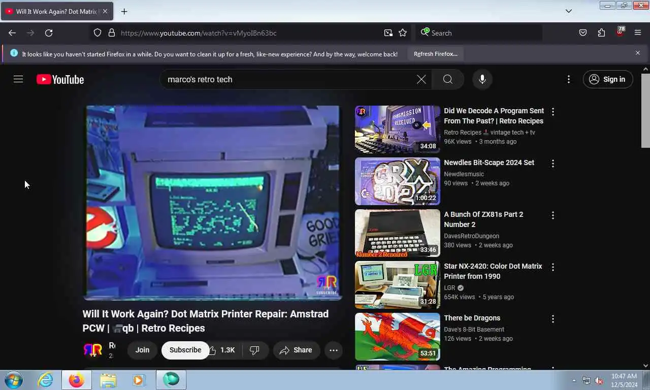Image resolution: width=650 pixels, height=390 pixels.
Task: Open the Welsh dragon flag thumbnail
Action: coord(398,337)
